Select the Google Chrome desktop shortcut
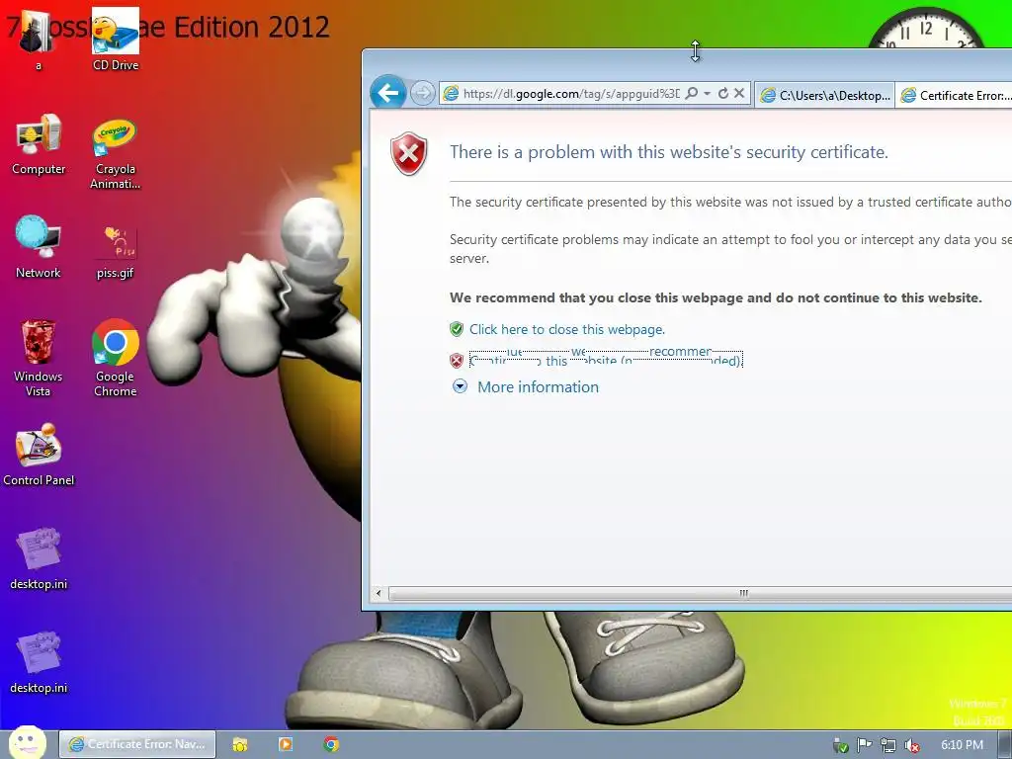Screen dimensions: 1012x759 pyautogui.click(x=115, y=356)
